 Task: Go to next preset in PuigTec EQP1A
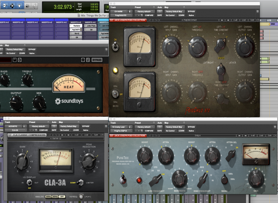(246, 136)
